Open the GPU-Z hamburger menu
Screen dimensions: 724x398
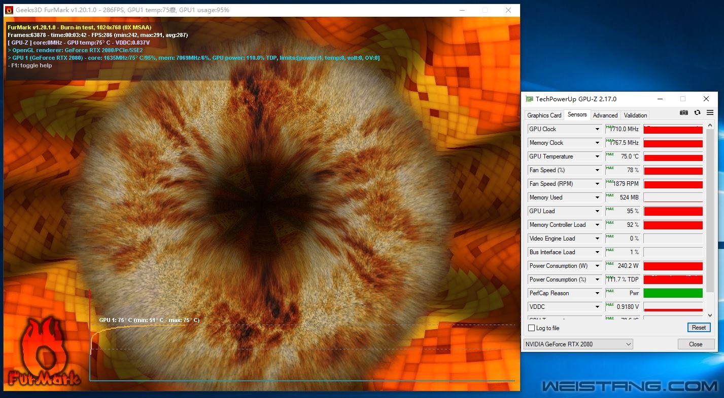click(x=710, y=112)
